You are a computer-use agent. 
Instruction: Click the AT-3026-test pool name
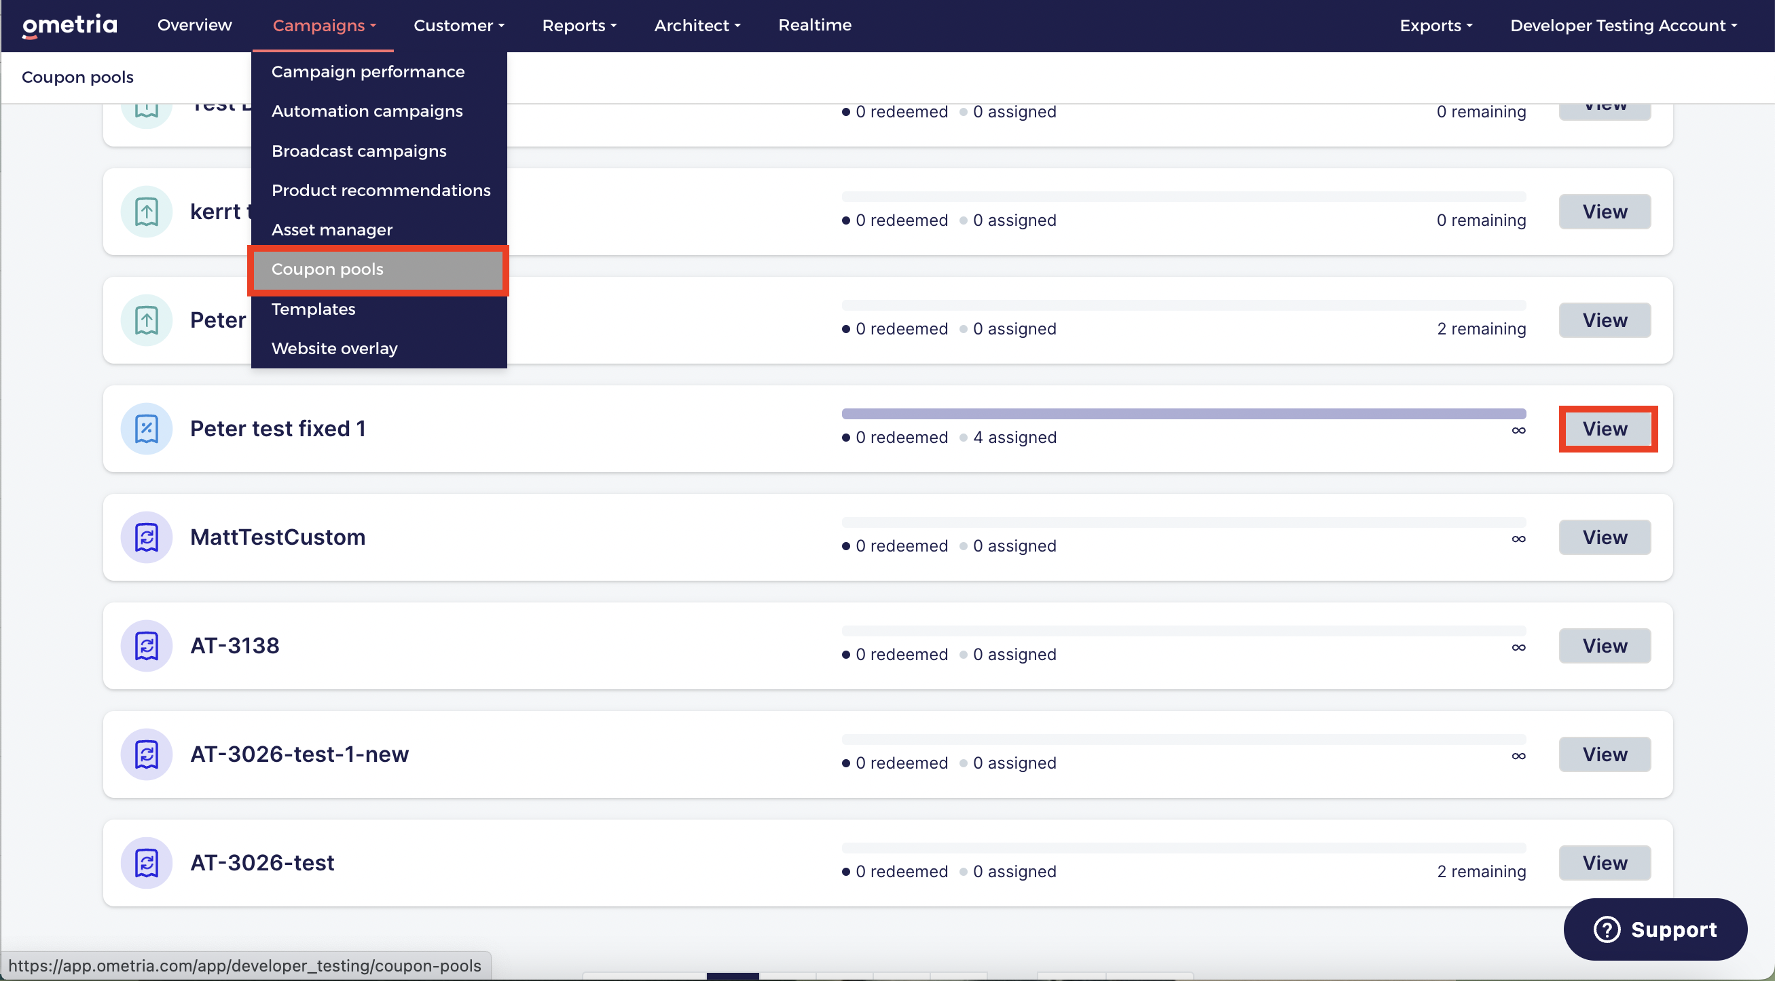pyautogui.click(x=263, y=862)
